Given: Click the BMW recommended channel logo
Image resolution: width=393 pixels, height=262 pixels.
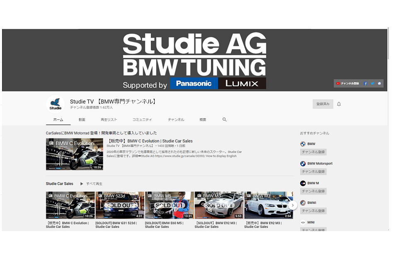Looking at the screenshot, I should (x=303, y=144).
